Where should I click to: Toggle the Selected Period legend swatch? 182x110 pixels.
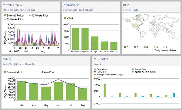point(5,15)
